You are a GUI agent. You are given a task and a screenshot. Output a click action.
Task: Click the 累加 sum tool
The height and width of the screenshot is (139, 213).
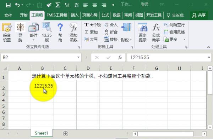(91, 32)
